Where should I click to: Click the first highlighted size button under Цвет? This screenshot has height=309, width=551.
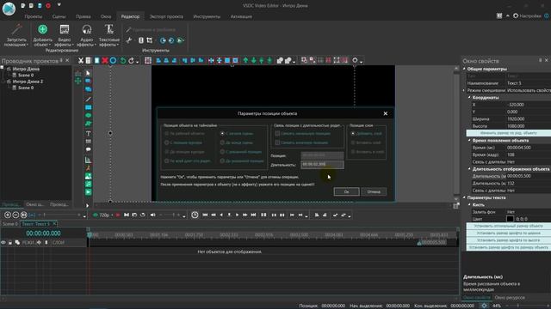click(x=508, y=226)
